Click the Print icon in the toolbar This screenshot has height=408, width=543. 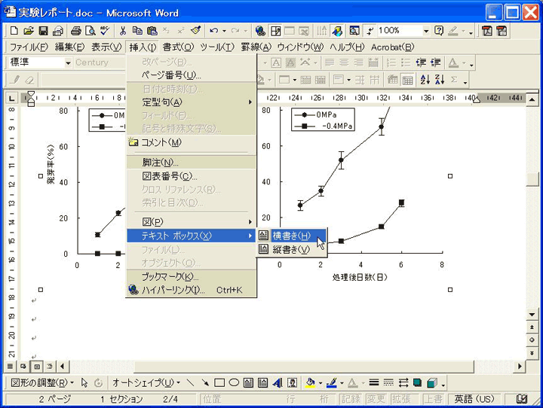(x=76, y=31)
